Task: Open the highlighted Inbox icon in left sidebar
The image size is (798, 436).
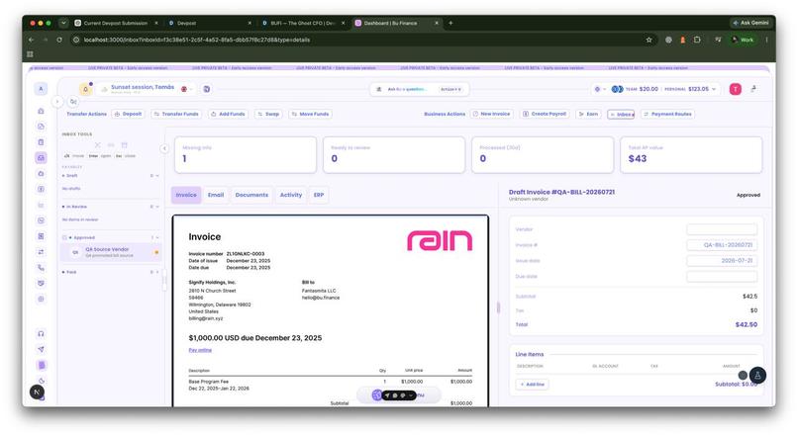Action: [41, 157]
